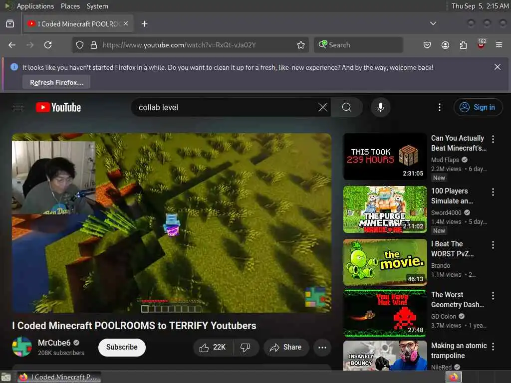Dislike the video with thumbs down
Viewport: 511px width, 383px height.
(x=246, y=348)
